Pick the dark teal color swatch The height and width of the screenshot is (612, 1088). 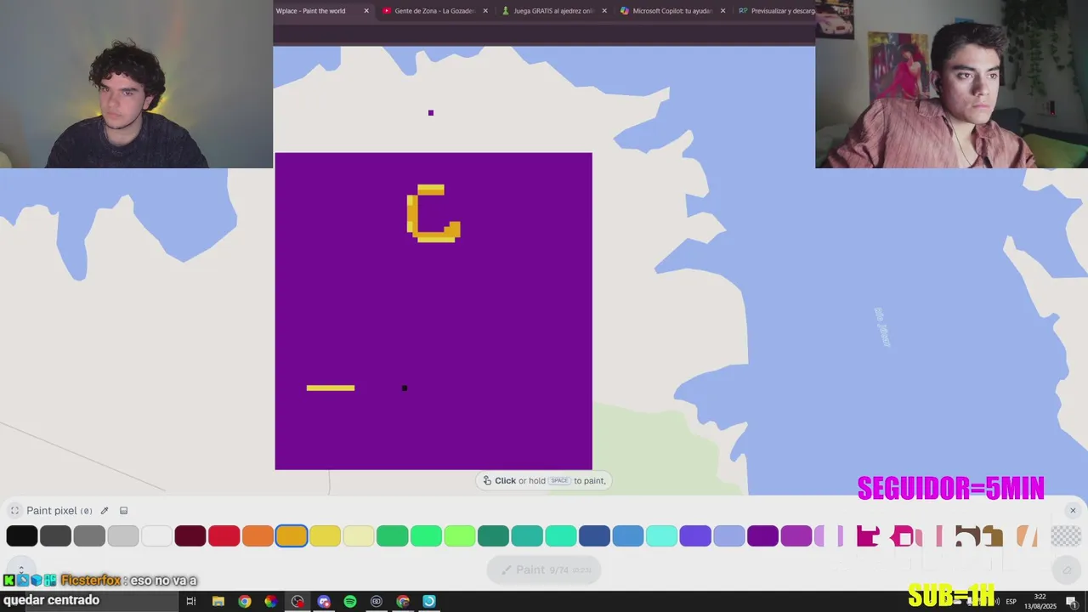[493, 535]
